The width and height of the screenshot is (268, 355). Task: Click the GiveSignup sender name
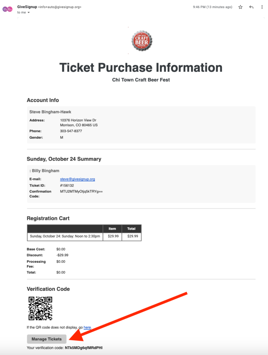pos(27,7)
